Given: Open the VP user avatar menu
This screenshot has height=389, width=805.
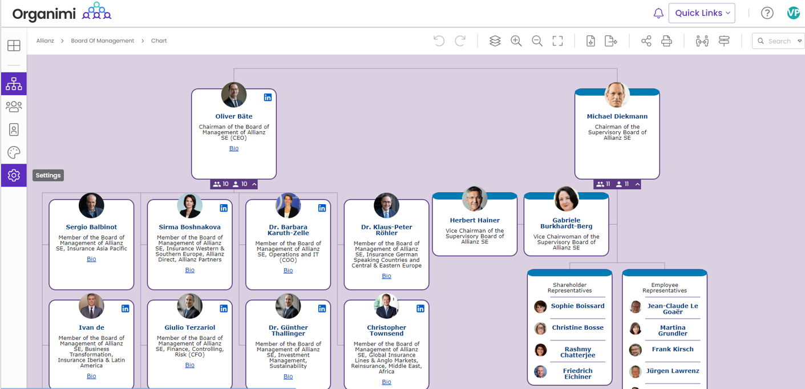Looking at the screenshot, I should pyautogui.click(x=793, y=13).
